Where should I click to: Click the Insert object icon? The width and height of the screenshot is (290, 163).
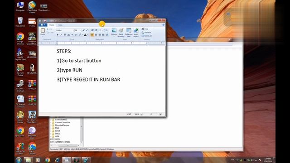pyautogui.click(x=136, y=32)
